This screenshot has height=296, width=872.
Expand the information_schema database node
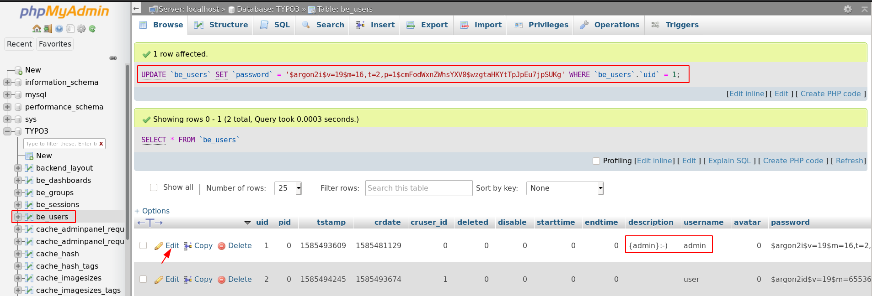coord(7,83)
